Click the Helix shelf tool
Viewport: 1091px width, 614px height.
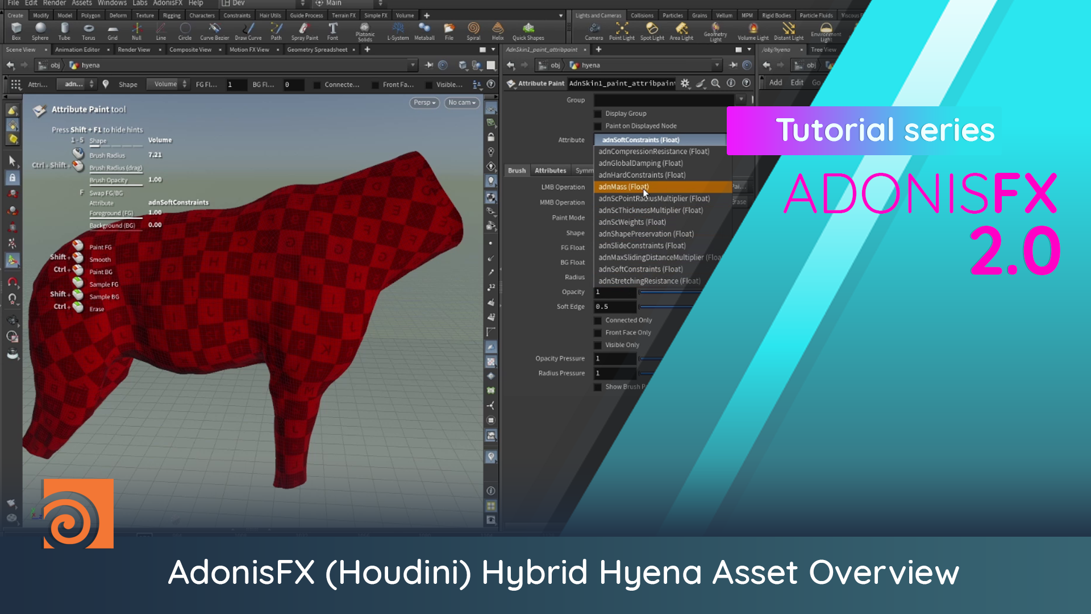coord(498,31)
